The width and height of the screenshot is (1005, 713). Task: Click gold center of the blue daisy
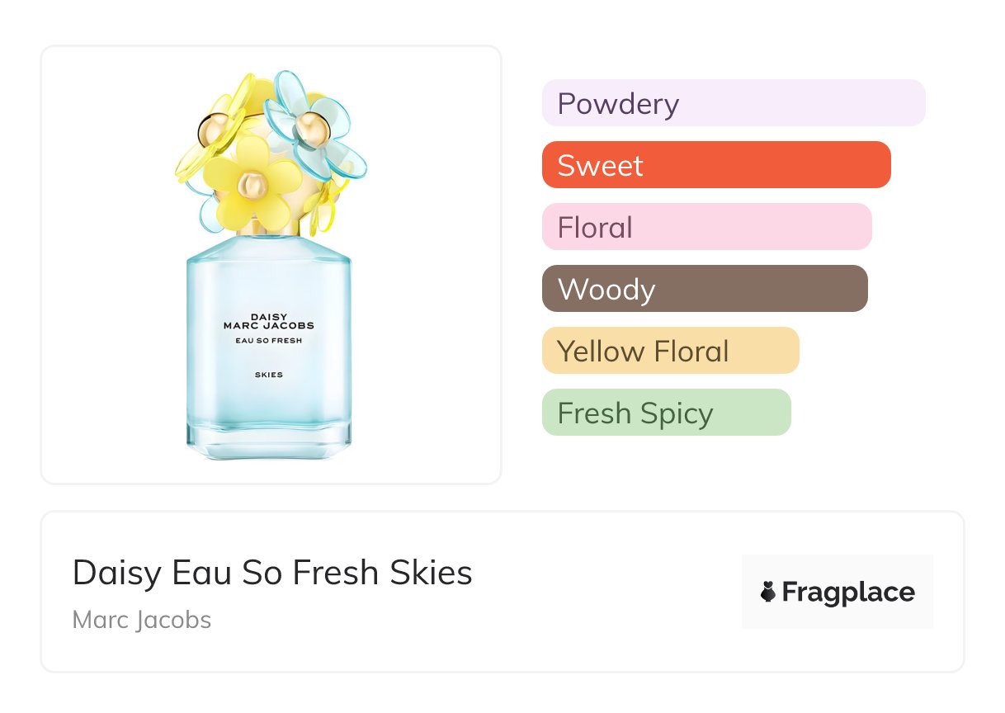click(x=311, y=127)
